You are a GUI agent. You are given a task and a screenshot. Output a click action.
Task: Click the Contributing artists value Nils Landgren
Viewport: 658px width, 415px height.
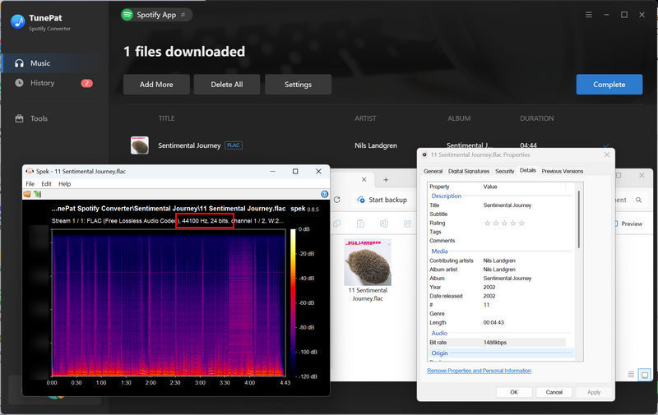point(499,261)
